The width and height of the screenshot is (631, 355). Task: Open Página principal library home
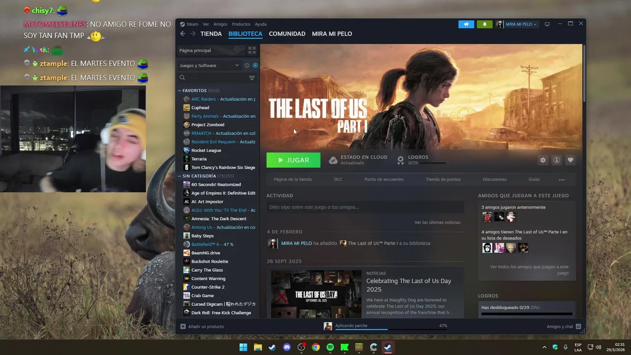point(210,50)
